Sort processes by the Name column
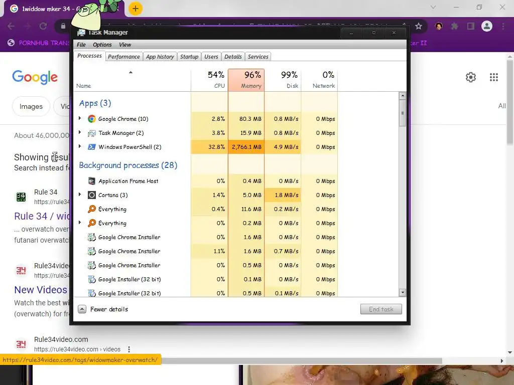Viewport: 514px width, 385px height. pyautogui.click(x=133, y=80)
